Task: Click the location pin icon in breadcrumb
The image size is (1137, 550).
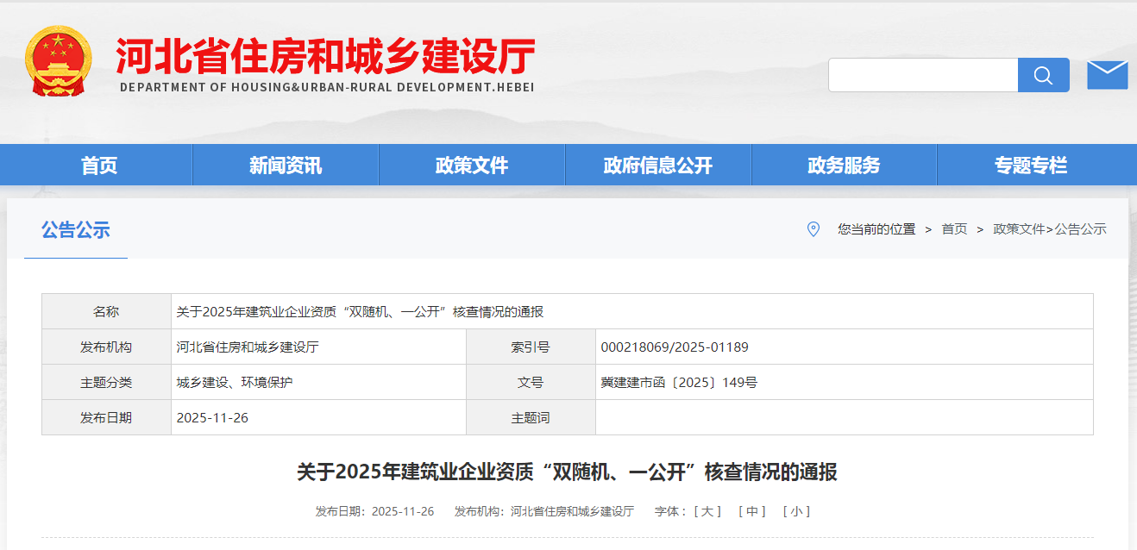Action: (x=813, y=229)
